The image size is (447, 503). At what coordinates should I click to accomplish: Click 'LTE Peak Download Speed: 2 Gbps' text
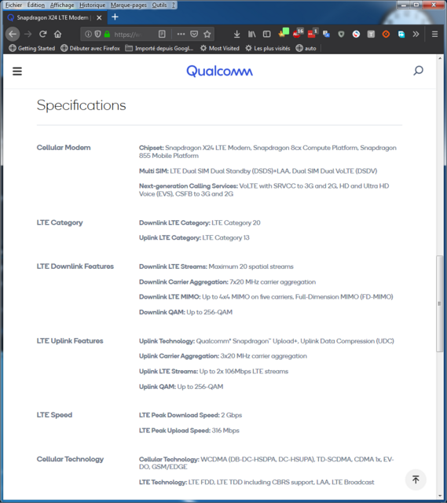pyautogui.click(x=190, y=415)
